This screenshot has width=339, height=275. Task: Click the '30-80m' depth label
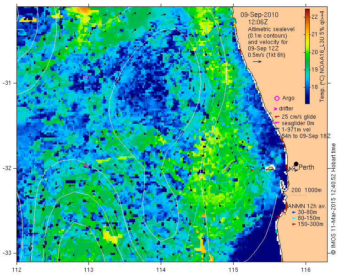(x=307, y=212)
